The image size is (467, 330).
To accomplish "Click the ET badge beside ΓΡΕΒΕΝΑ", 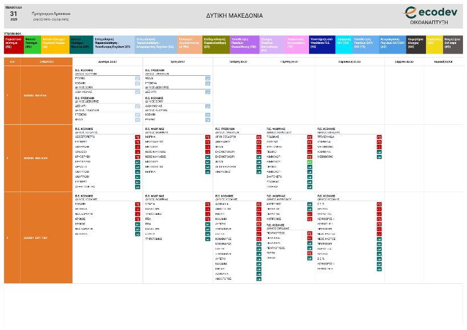I will (x=137, y=115).
